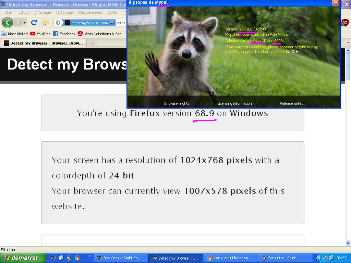Click the page scrollbar down arrow
The width and height of the screenshot is (351, 263).
click(x=348, y=243)
